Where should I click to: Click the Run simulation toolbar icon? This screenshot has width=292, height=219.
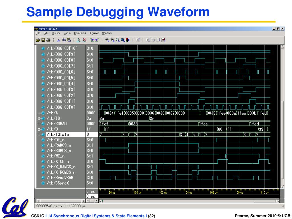tap(148, 40)
